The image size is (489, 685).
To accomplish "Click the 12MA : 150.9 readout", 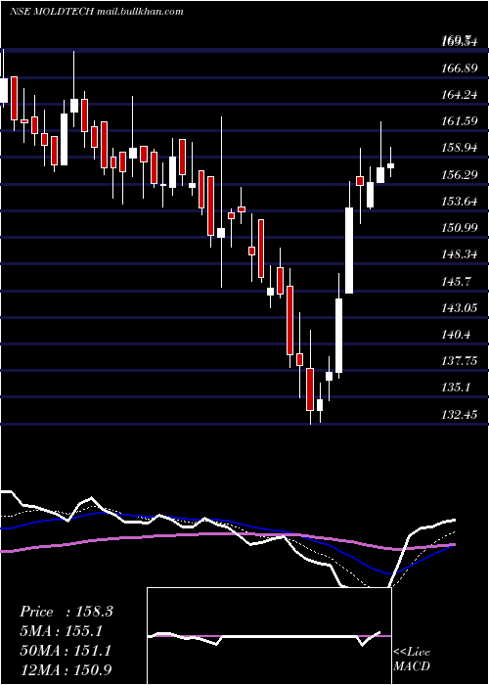I will (66, 669).
